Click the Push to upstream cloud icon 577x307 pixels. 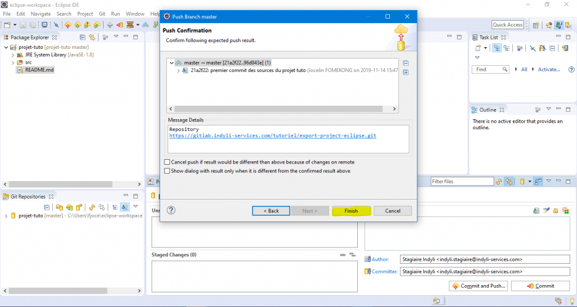[x=68, y=25]
